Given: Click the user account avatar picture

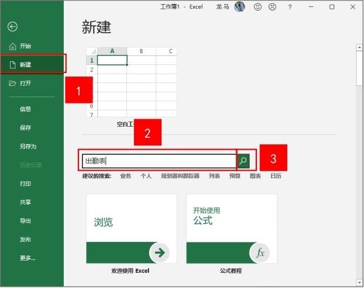Looking at the screenshot, I should 239,6.
